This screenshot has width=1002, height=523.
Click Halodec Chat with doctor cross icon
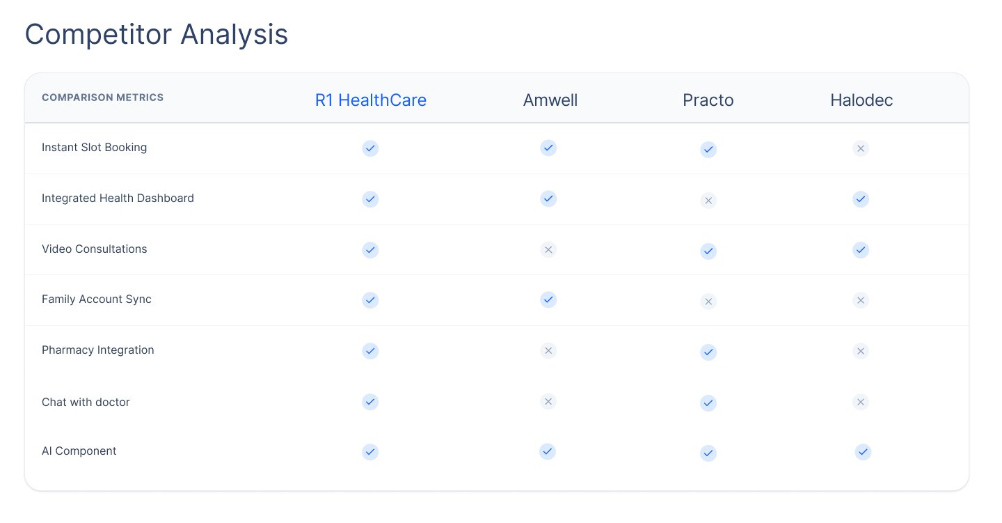pyautogui.click(x=861, y=402)
